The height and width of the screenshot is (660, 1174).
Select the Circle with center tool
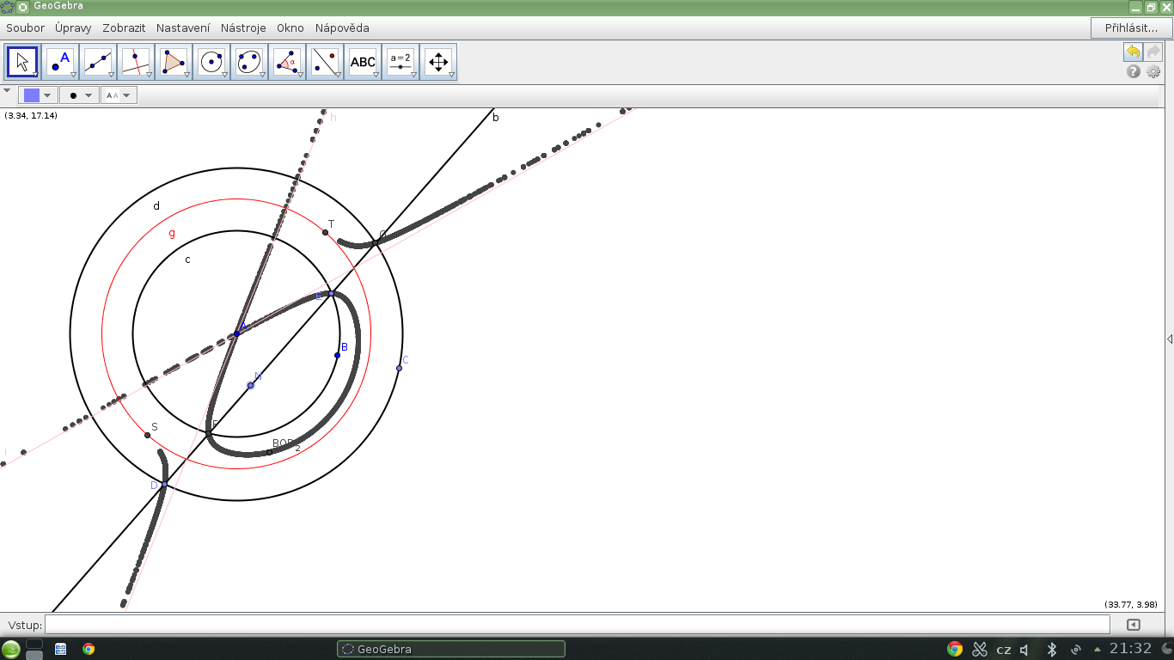[x=211, y=62]
